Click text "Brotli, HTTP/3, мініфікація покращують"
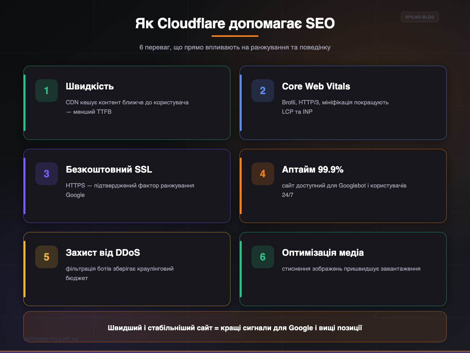Viewport: 470px width, 353px height. [x=335, y=102]
